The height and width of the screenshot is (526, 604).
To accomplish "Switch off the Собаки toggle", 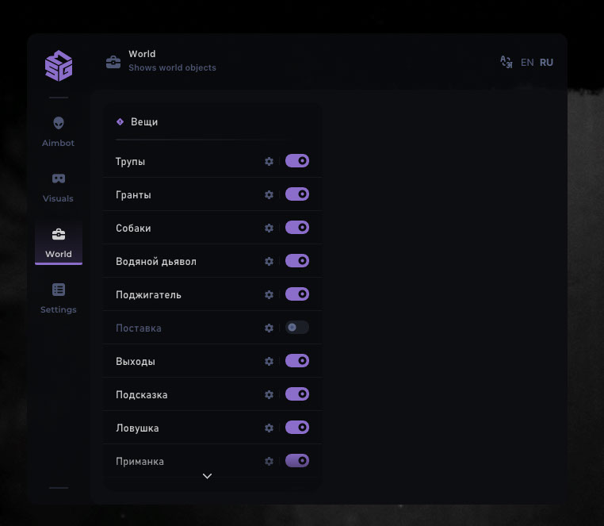I will click(297, 228).
